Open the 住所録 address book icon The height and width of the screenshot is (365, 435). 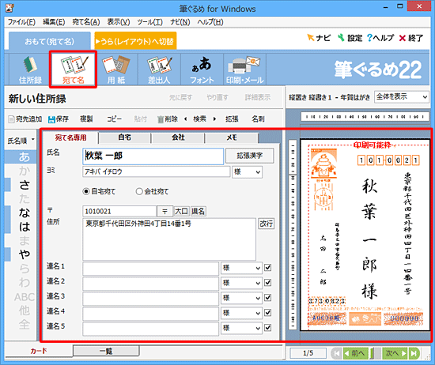coord(30,70)
